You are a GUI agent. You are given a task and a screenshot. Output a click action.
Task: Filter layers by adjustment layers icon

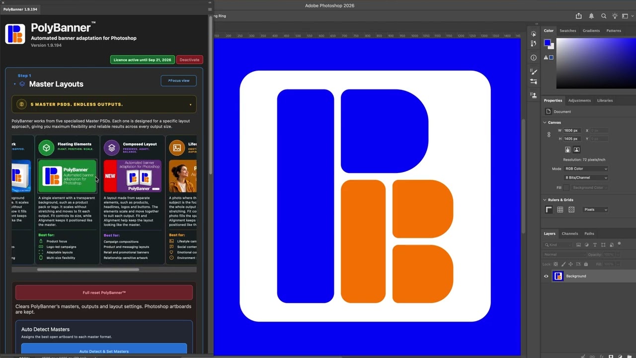(x=587, y=245)
